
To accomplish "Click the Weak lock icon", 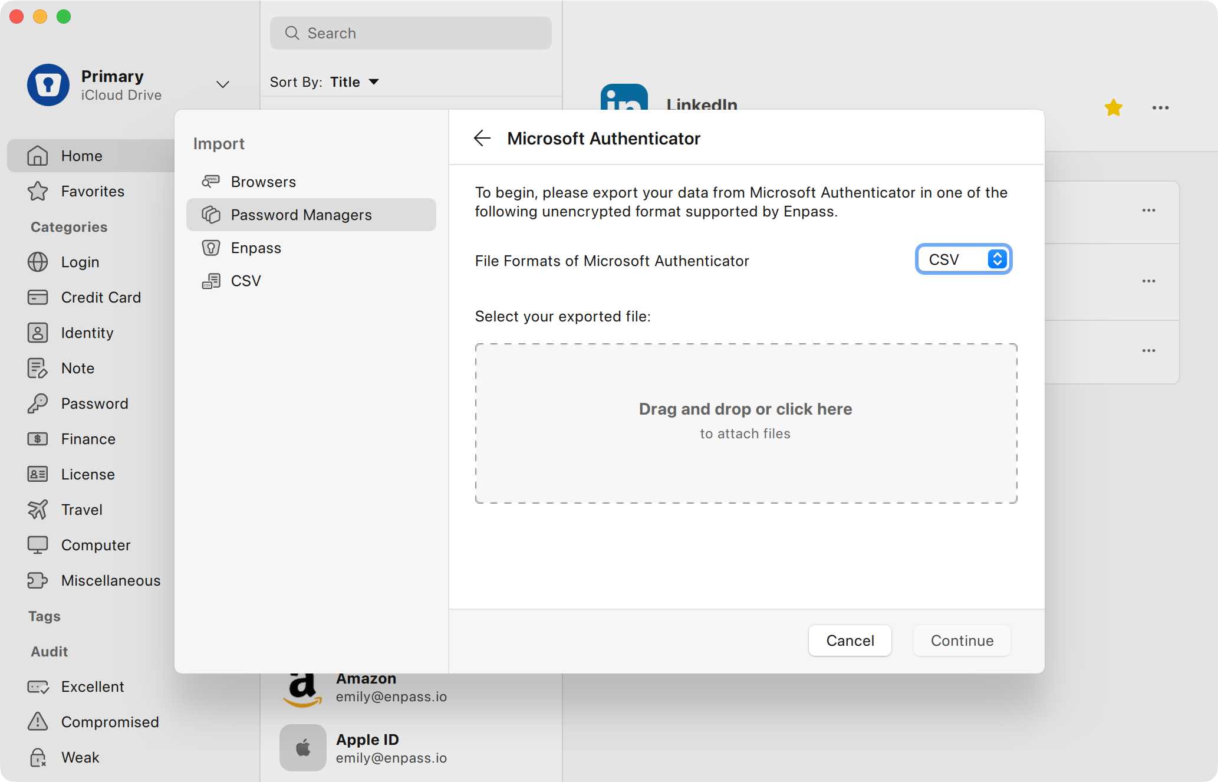I will coord(38,757).
